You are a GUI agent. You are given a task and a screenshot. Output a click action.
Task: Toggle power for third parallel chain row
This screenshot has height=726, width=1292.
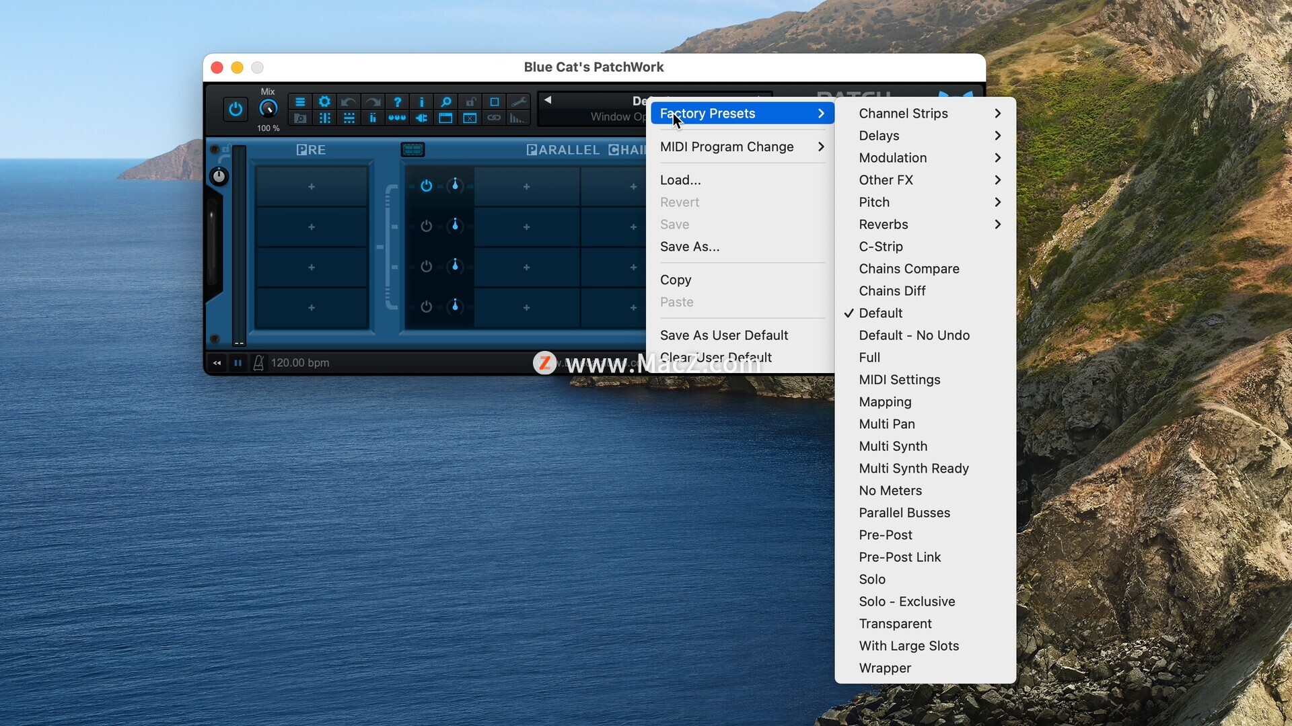[x=426, y=266]
